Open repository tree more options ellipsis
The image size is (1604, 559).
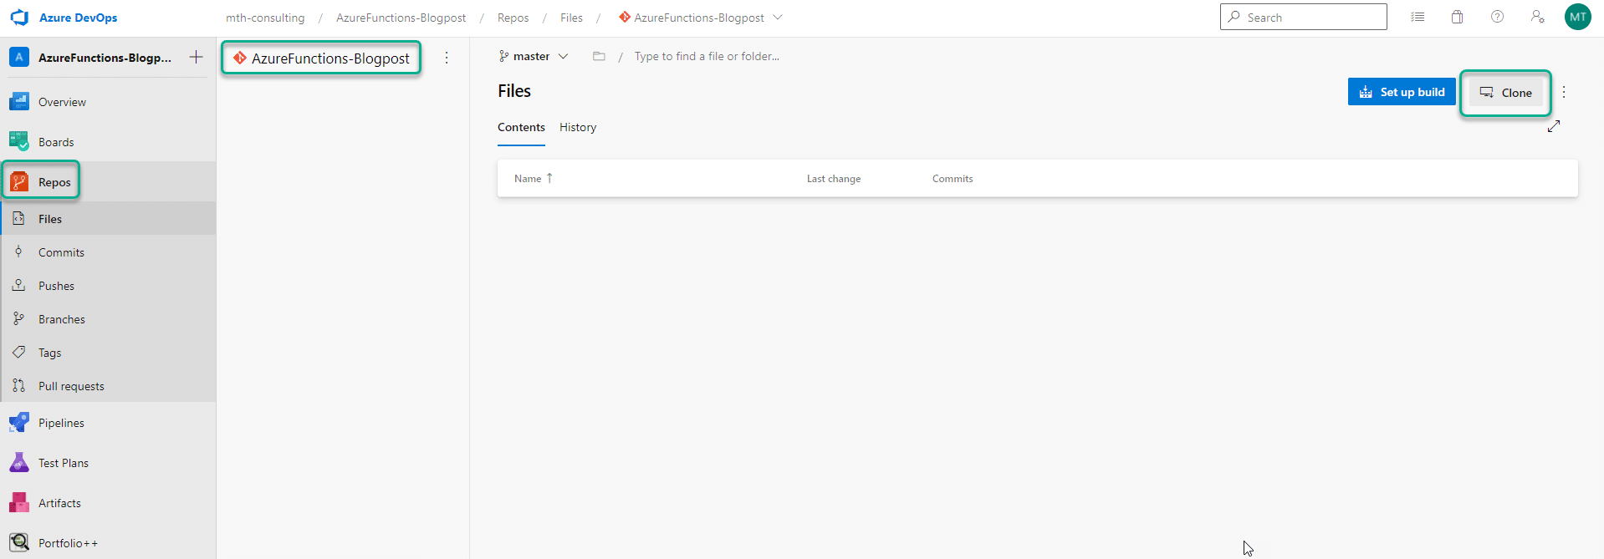(447, 58)
